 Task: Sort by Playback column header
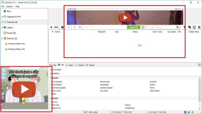[x=102, y=32]
